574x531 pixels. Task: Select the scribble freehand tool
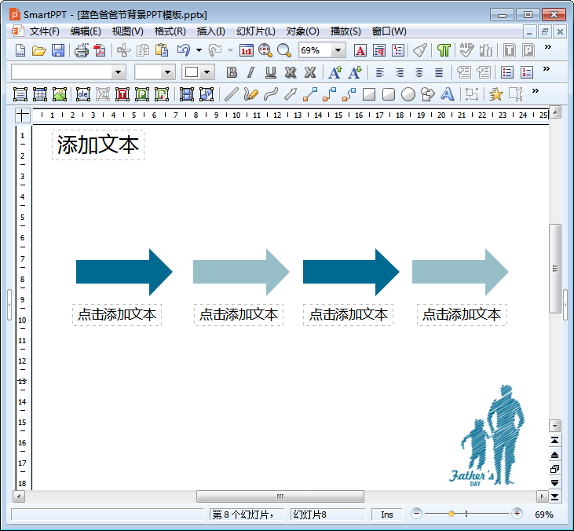click(250, 94)
